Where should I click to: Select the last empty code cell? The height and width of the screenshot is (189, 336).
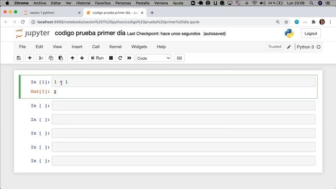tap(183, 161)
